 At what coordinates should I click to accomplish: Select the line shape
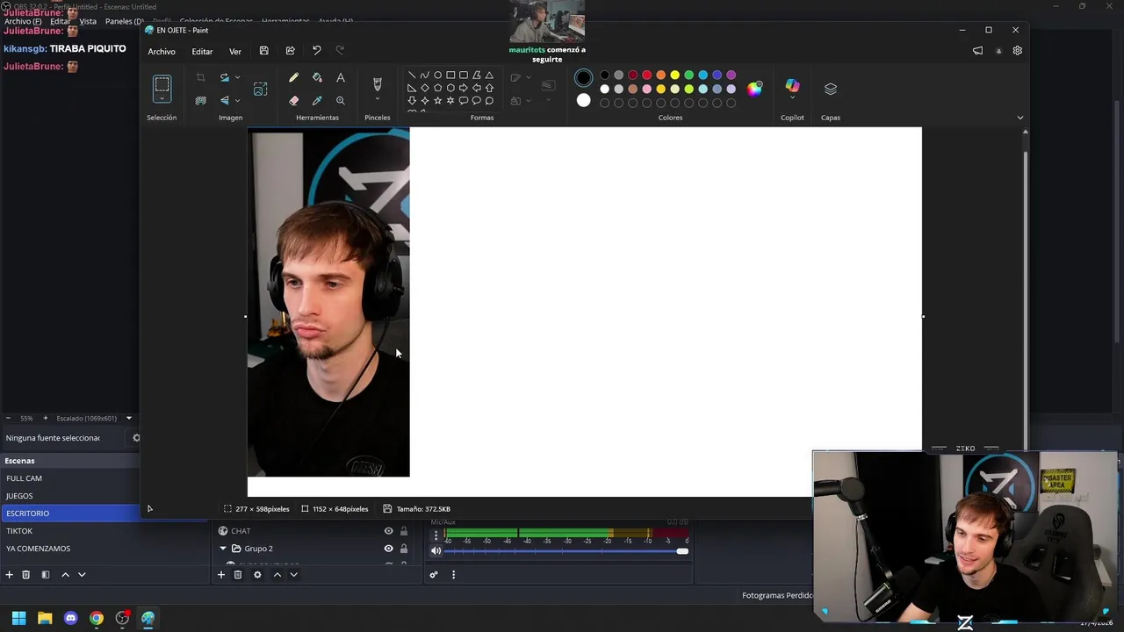coord(412,75)
